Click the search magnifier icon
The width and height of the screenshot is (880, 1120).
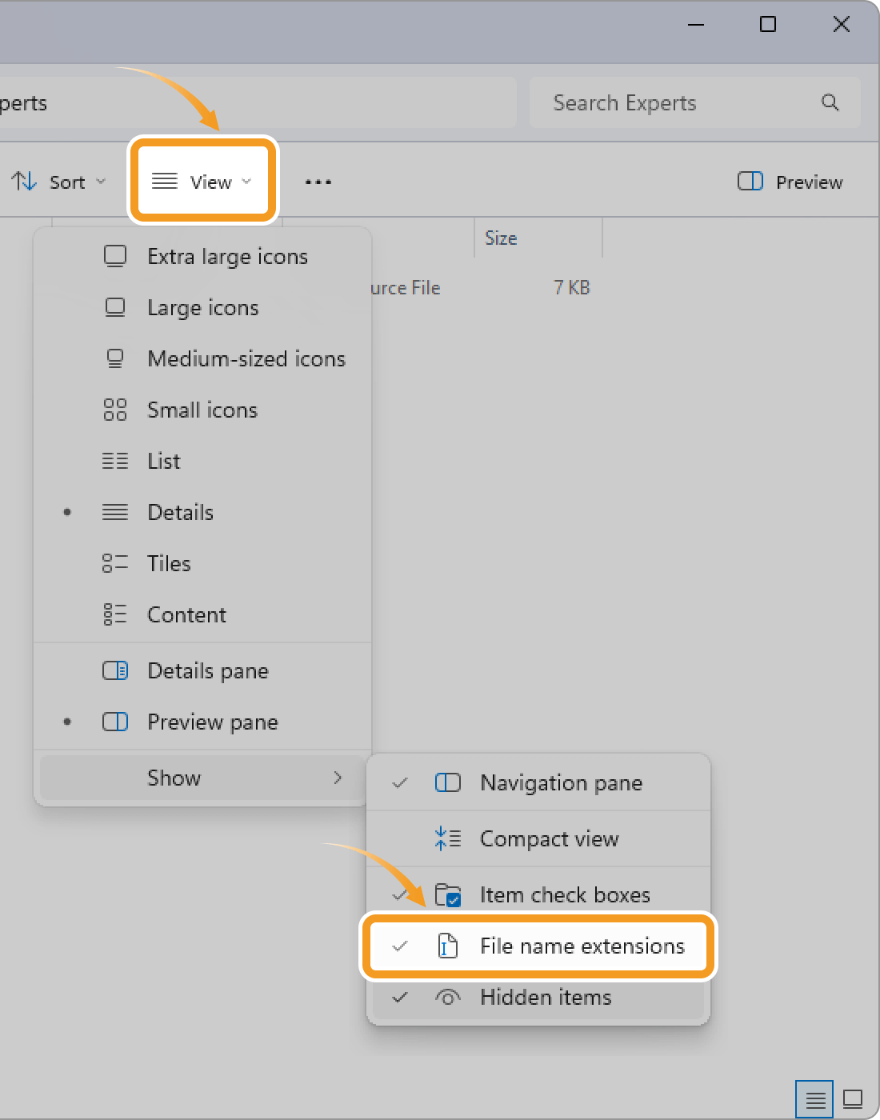click(x=830, y=102)
